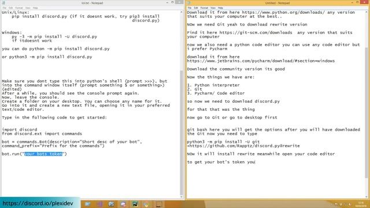Click the vertical scrollbar thumb in Untitled Notepad
The width and height of the screenshot is (370, 208).
(x=367, y=113)
